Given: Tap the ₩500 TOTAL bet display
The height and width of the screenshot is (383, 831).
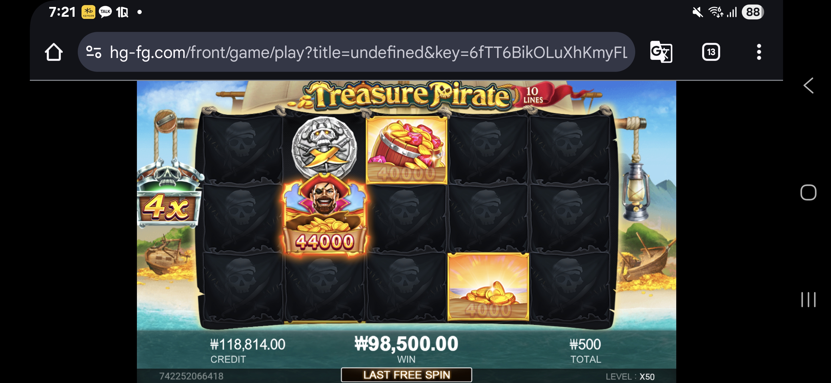Looking at the screenshot, I should tap(585, 350).
